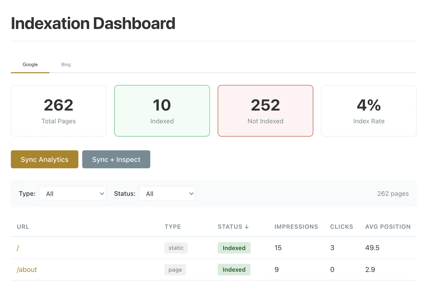Expand the Status filter dropdown
The height and width of the screenshot is (281, 434).
click(167, 194)
